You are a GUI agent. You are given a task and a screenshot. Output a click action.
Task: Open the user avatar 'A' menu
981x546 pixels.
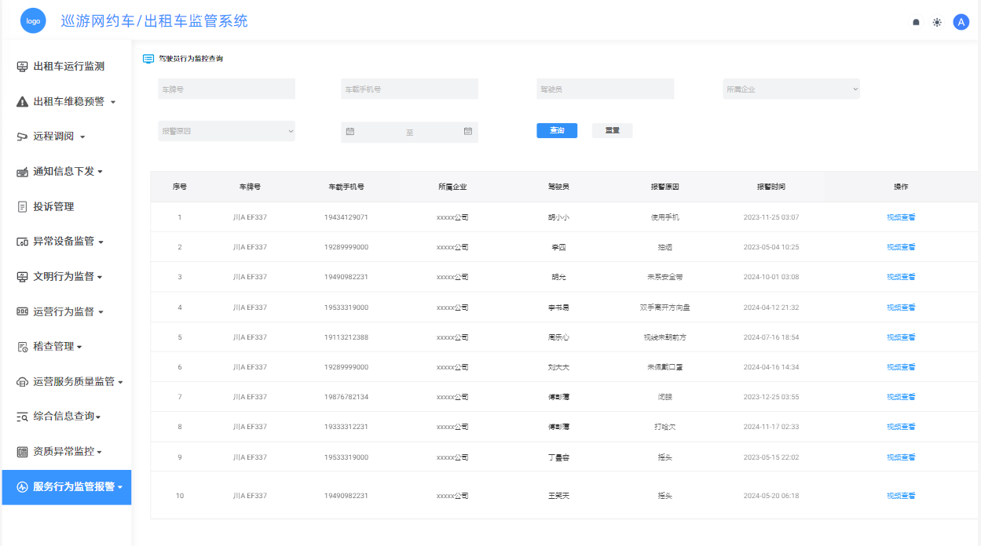tap(961, 22)
